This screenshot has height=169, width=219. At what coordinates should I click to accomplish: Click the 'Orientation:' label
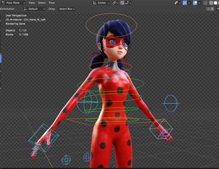pyautogui.click(x=7, y=9)
